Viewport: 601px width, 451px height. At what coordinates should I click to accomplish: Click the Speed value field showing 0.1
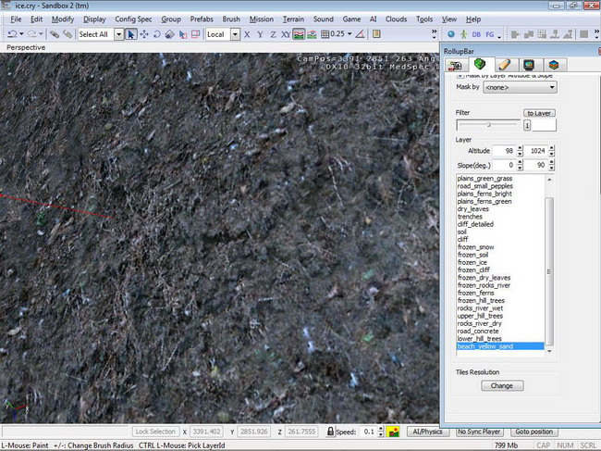tap(368, 432)
